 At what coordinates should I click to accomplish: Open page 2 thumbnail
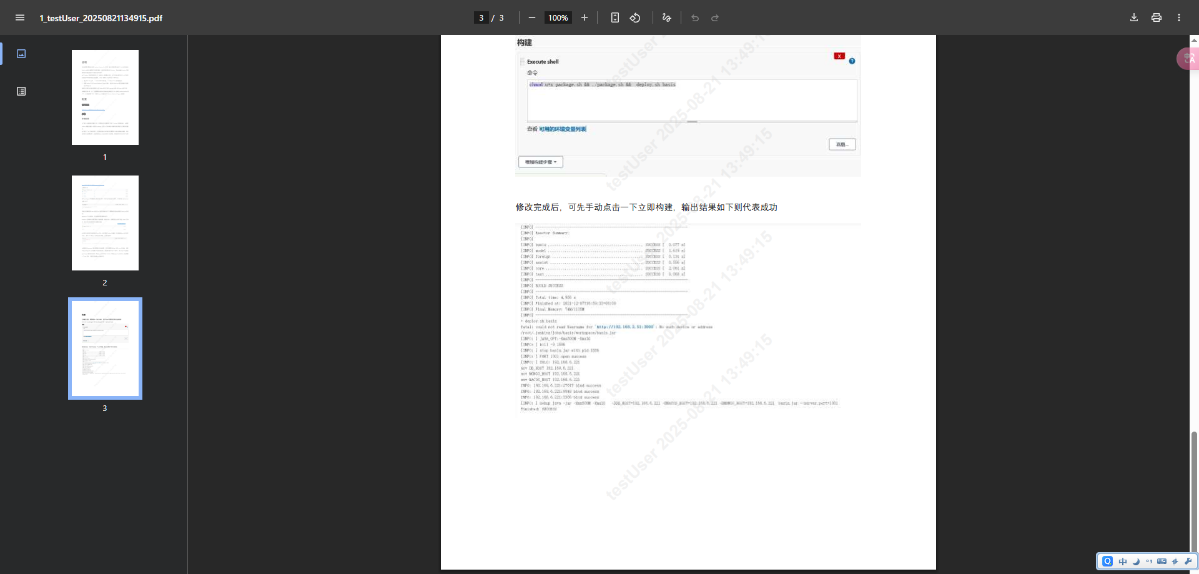[x=105, y=223]
